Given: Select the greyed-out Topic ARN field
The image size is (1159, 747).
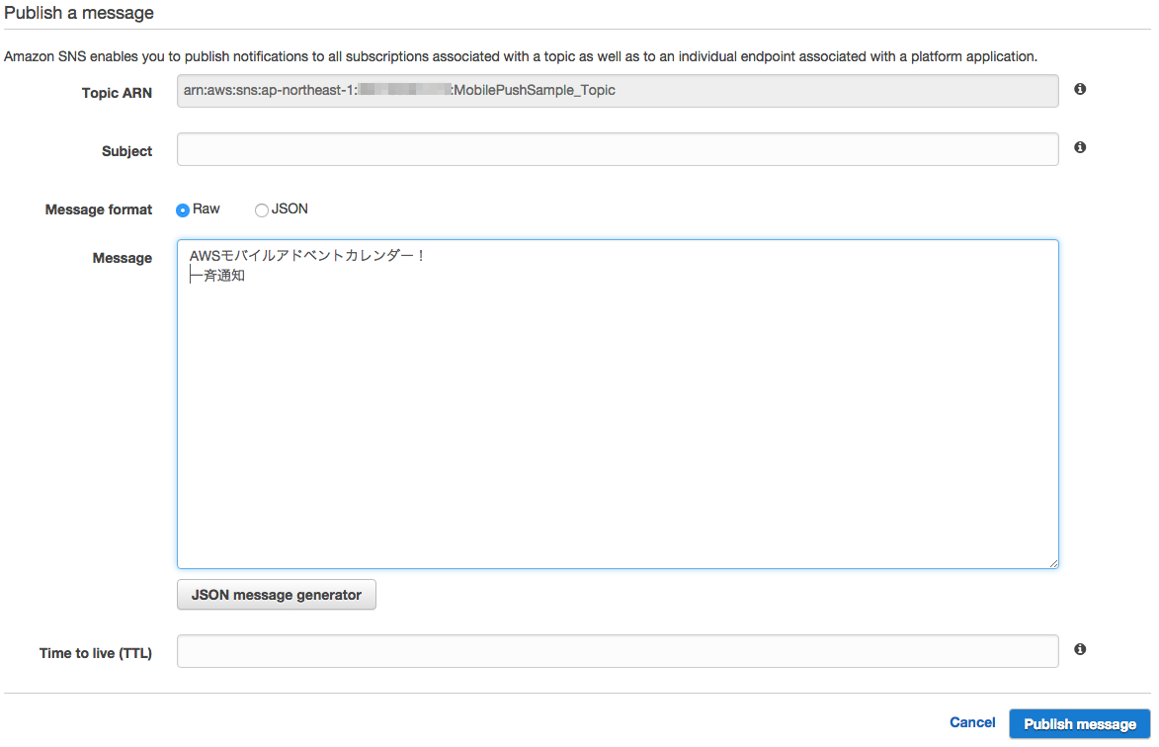Looking at the screenshot, I should (618, 90).
